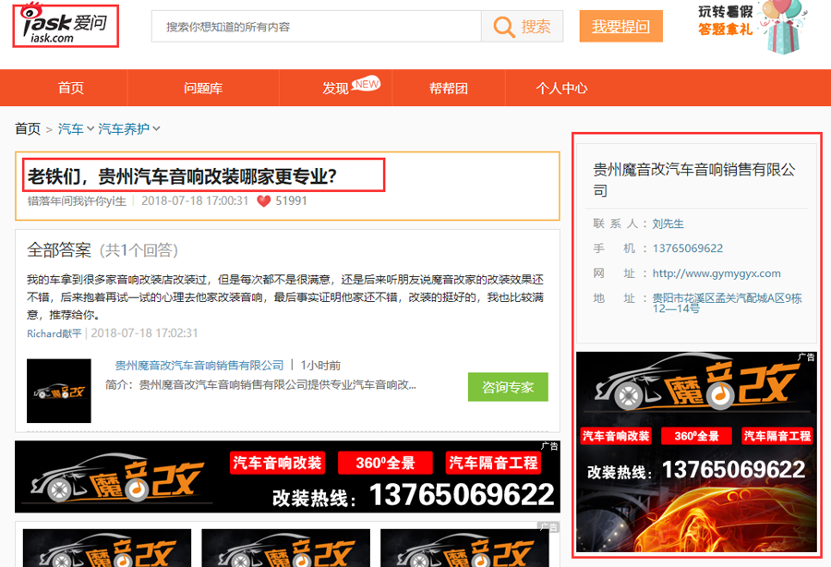This screenshot has width=831, height=567.
Task: Click the sidebar flaming car ad
Action: 696,452
